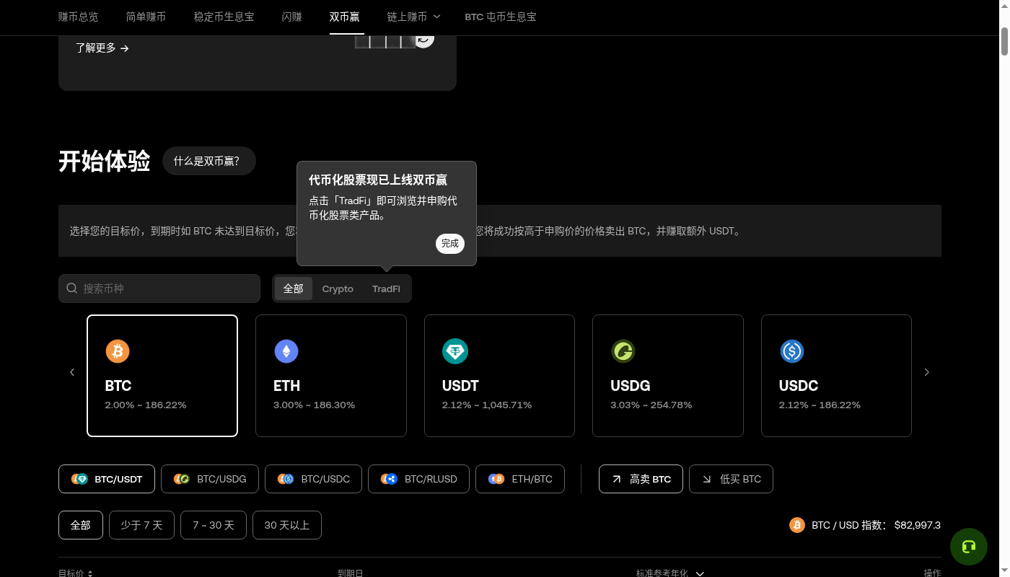This screenshot has width=1010, height=577.
Task: Click the USDC coin logo
Action: click(792, 351)
